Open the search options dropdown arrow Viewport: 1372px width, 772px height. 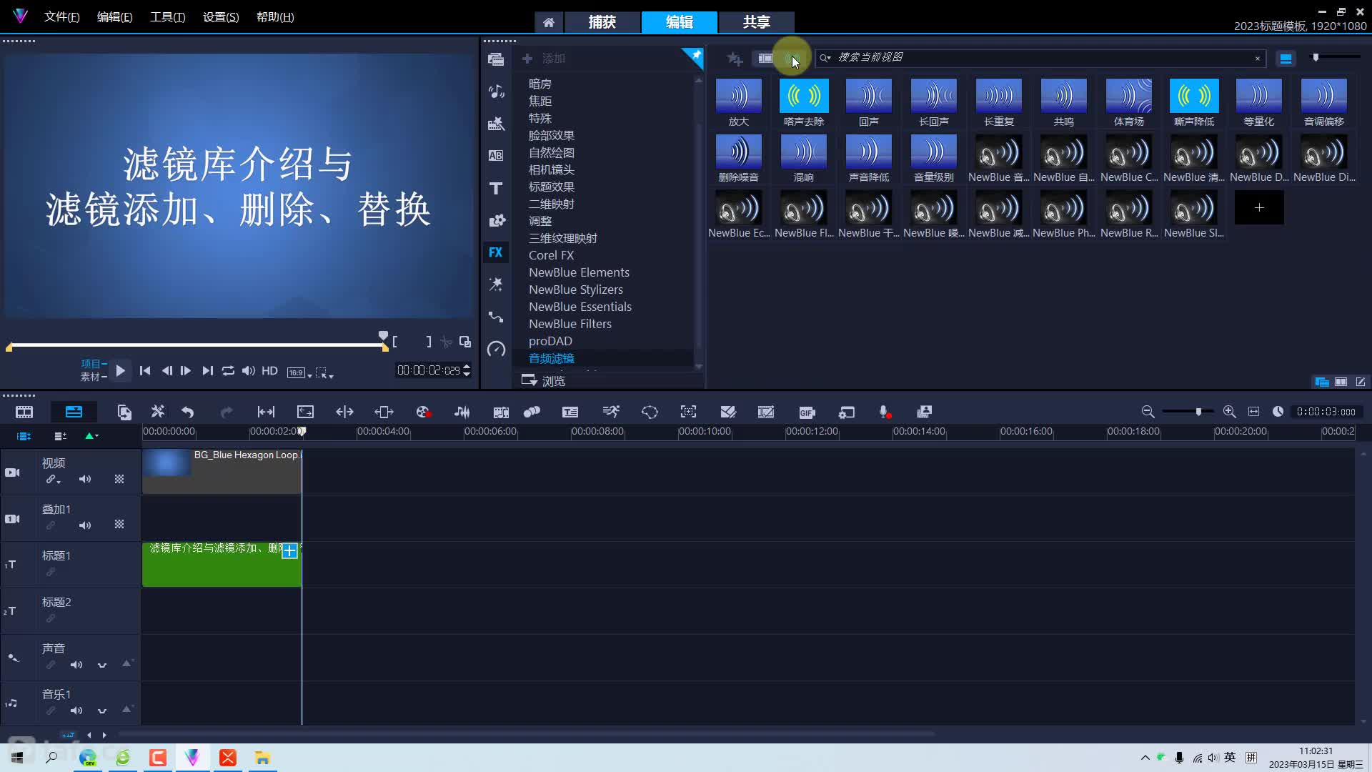(x=825, y=58)
